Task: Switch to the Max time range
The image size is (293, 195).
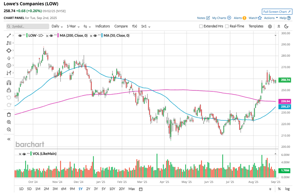Action: [x=132, y=189]
